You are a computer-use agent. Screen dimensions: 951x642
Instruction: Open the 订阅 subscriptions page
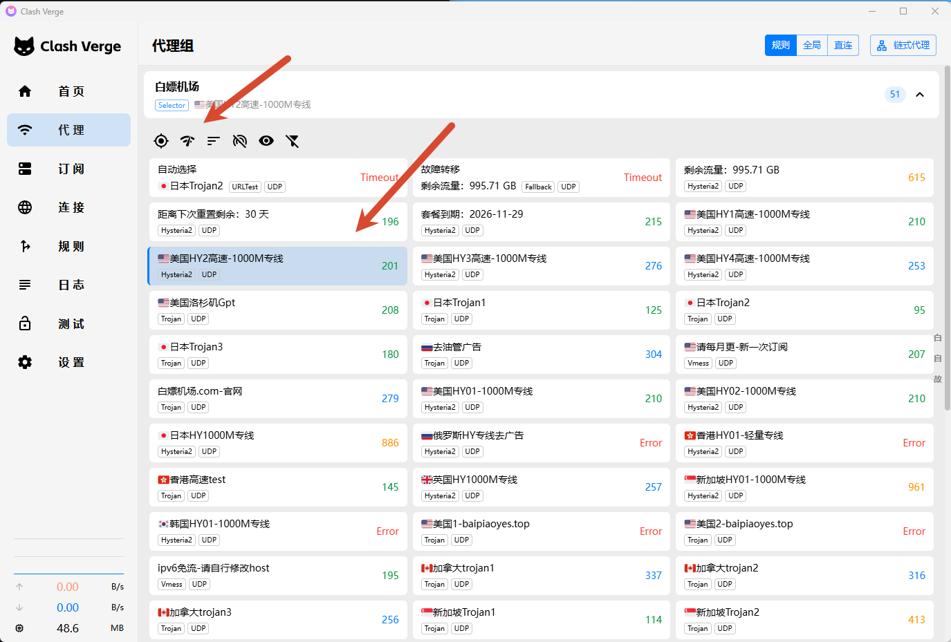68,169
